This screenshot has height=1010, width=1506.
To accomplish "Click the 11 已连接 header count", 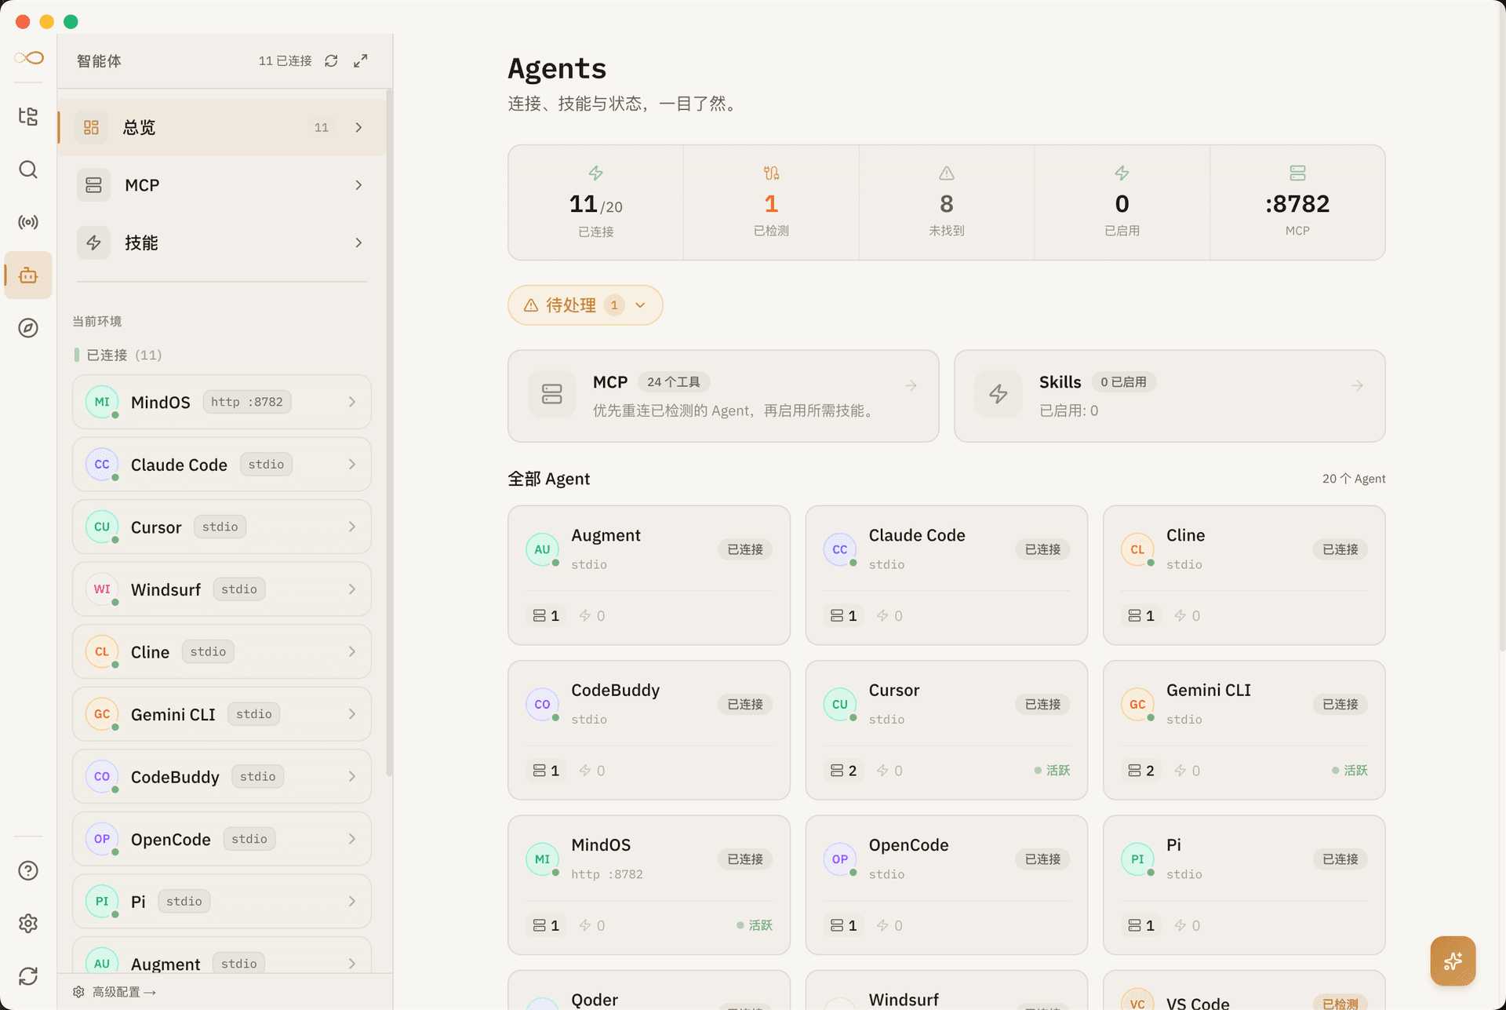I will tap(286, 60).
